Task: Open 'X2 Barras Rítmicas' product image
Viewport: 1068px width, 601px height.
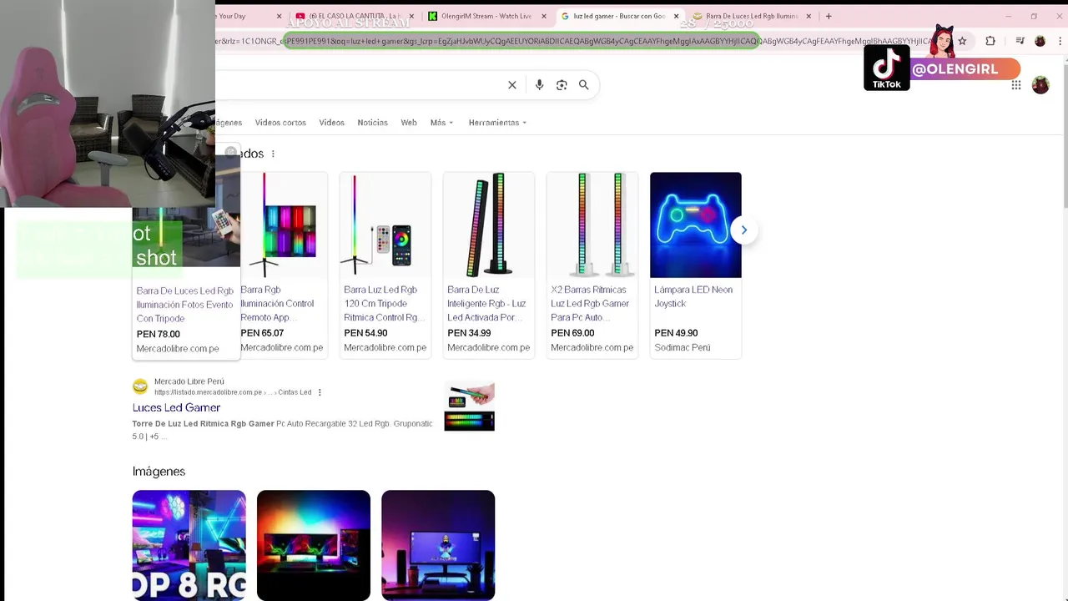Action: click(x=592, y=225)
